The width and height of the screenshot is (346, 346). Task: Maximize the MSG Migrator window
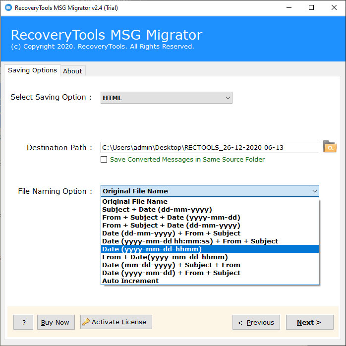pos(311,8)
